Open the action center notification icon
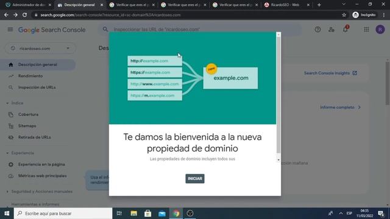The height and width of the screenshot is (219, 390). pyautogui.click(x=381, y=214)
